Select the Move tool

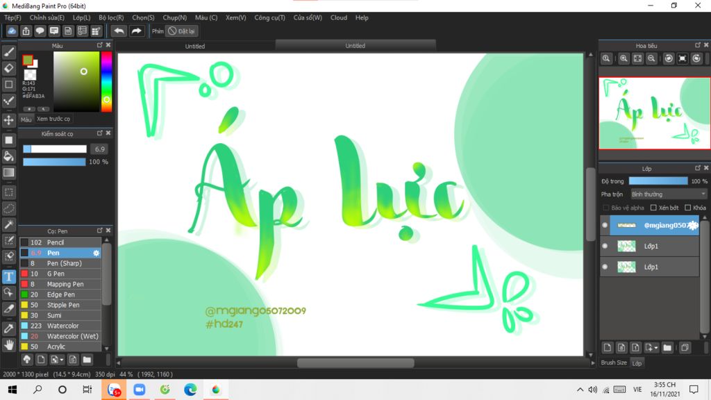pyautogui.click(x=8, y=120)
